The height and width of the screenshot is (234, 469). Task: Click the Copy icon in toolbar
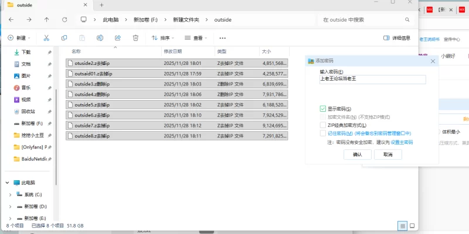pos(64,38)
